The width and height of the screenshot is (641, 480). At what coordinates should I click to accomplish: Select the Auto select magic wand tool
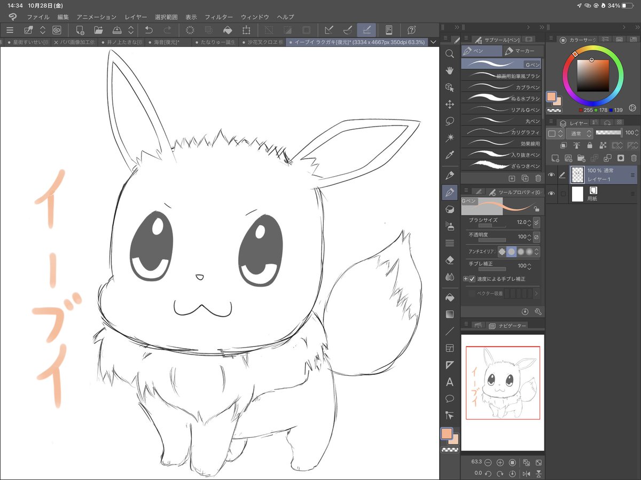point(450,138)
